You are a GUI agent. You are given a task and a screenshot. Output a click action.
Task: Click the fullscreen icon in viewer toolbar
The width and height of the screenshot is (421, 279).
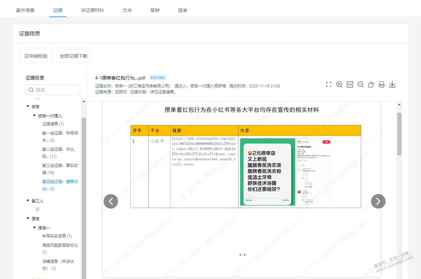(328, 84)
